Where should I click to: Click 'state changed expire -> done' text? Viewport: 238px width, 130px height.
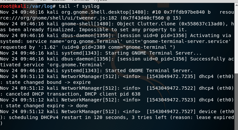pos(47,106)
